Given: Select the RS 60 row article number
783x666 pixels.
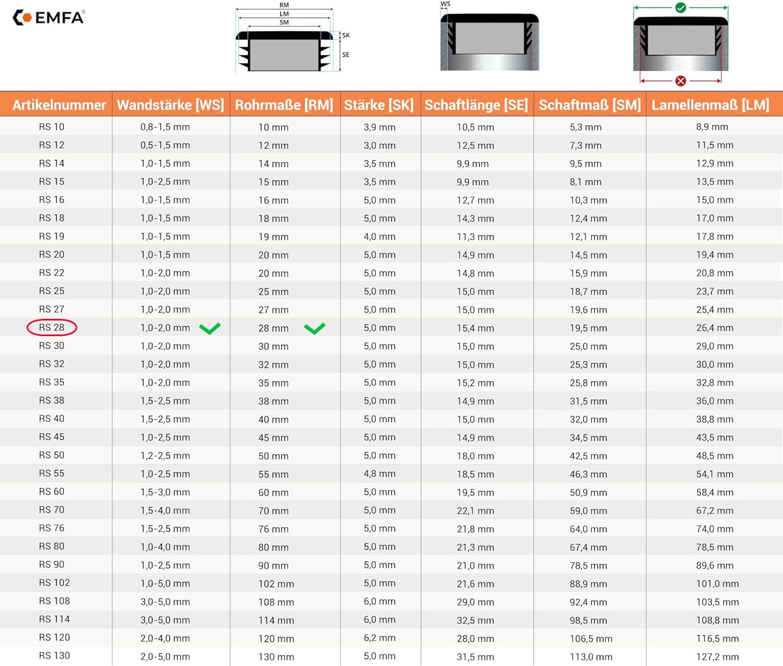Looking at the screenshot, I should click(x=52, y=492).
